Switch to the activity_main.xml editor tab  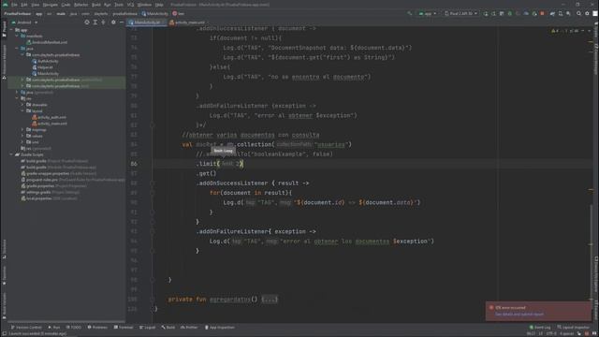click(x=187, y=22)
